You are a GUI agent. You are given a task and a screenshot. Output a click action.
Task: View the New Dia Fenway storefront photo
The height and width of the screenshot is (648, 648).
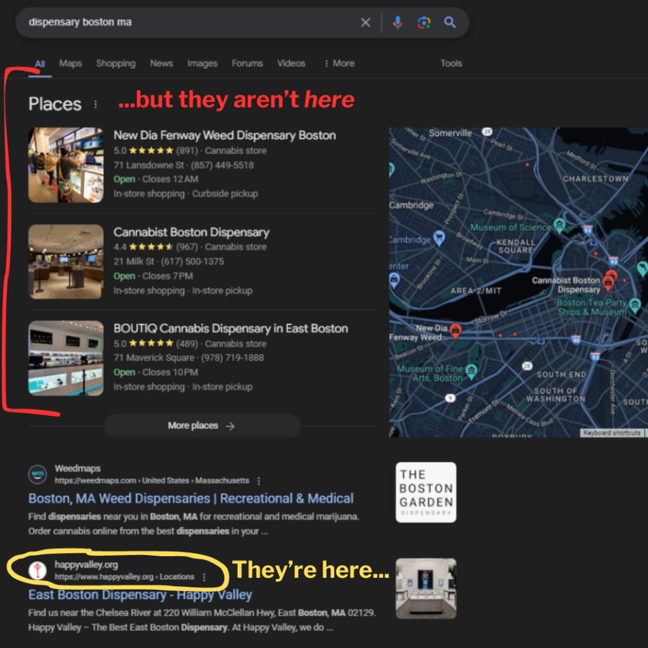[66, 165]
